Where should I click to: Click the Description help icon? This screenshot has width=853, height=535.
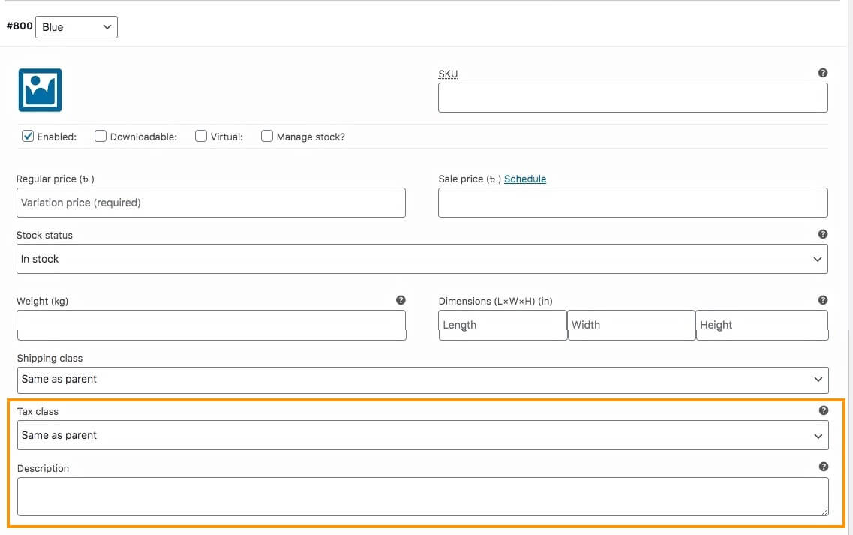click(x=823, y=467)
